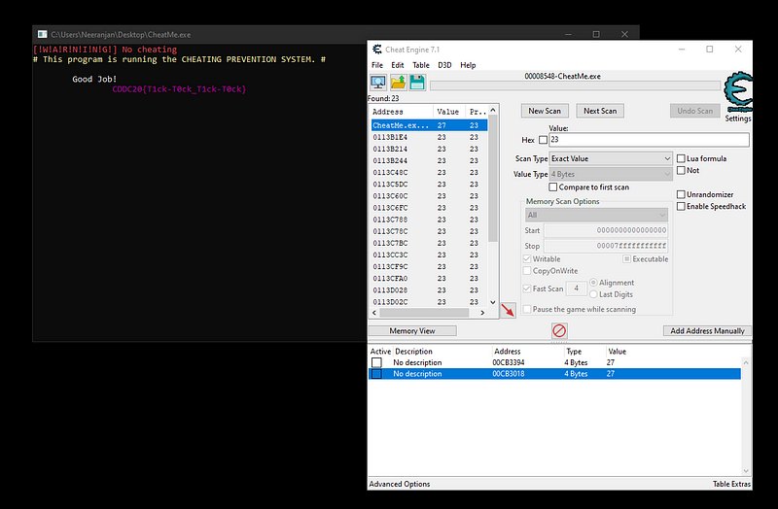Click the Undo Scan button
The height and width of the screenshot is (509, 778).
coord(694,111)
